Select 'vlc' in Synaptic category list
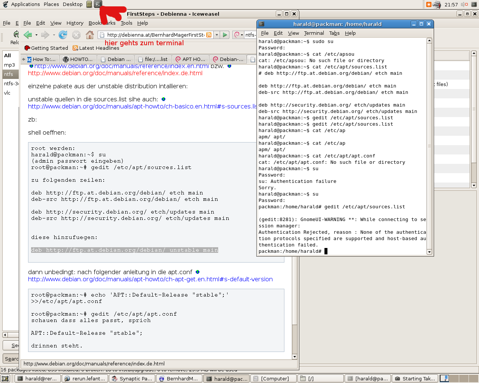Screen dimensions: 479x383 point(10,93)
